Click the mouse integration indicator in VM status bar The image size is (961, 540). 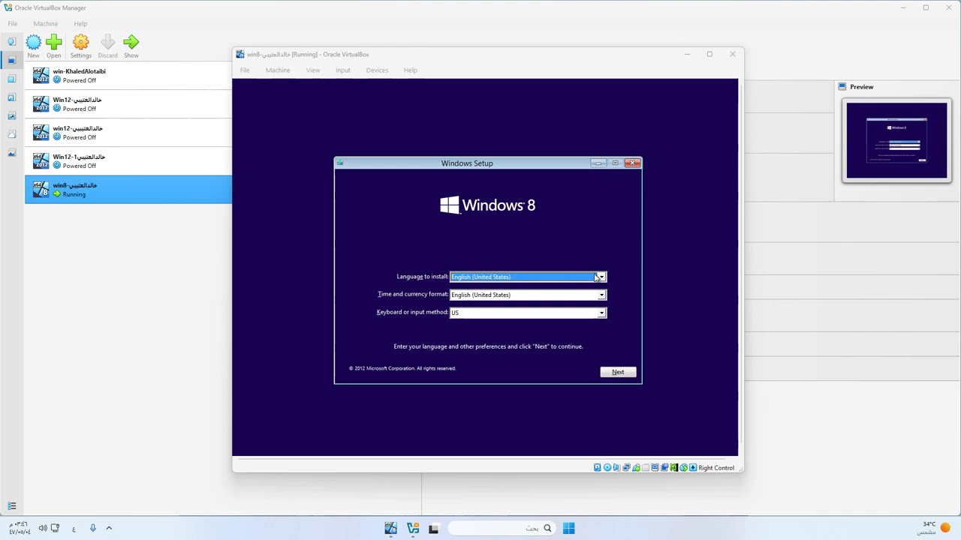click(x=683, y=468)
